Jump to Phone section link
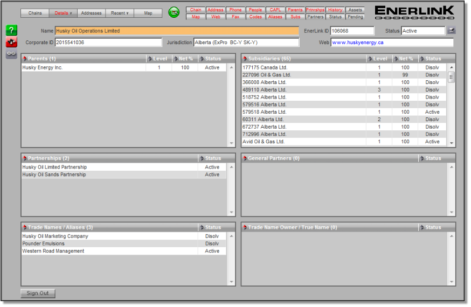The image size is (471, 307). tap(235, 10)
